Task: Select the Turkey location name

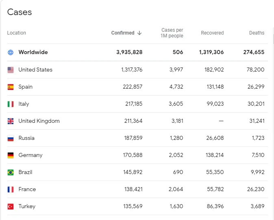Action: pyautogui.click(x=27, y=206)
